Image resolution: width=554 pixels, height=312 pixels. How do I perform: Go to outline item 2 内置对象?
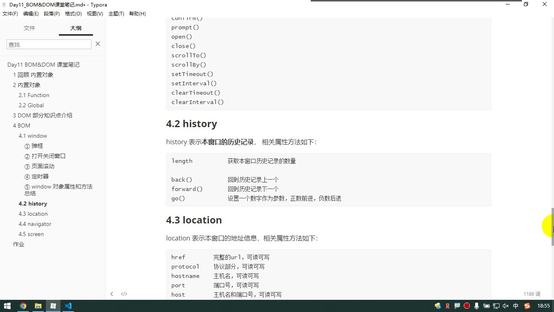point(27,85)
